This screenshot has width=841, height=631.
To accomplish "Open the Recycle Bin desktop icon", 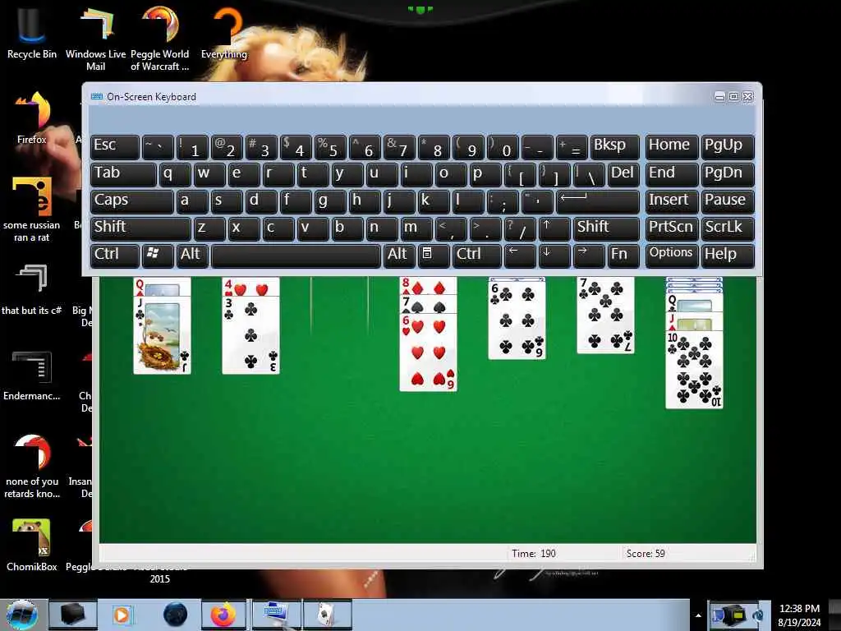I will [x=32, y=33].
